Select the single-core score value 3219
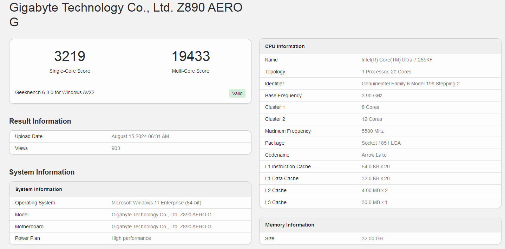The image size is (505, 249). point(70,57)
